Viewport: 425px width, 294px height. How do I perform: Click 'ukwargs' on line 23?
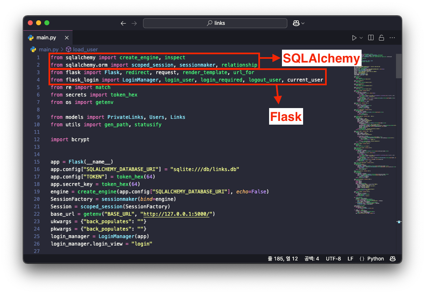click(x=61, y=222)
